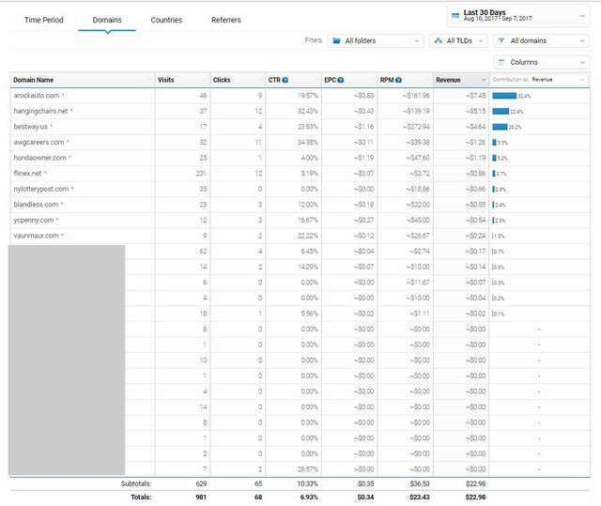Sort by the Visits column header
Viewport: 601px width, 506px height.
click(182, 80)
